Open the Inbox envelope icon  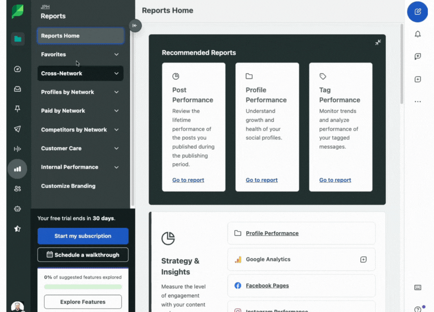tap(17, 89)
